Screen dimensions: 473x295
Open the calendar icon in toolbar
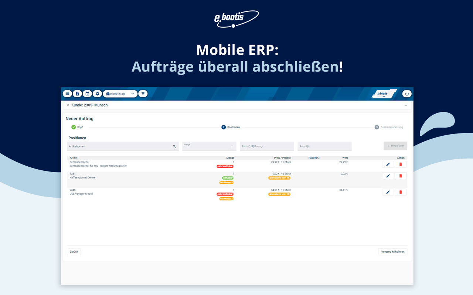click(87, 94)
